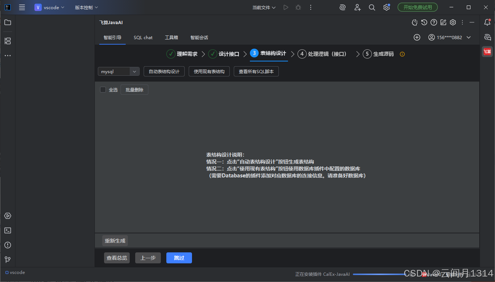495x282 pixels.
Task: Toggle the 飞算 JavaAI sidebar icon
Action: pos(487,52)
